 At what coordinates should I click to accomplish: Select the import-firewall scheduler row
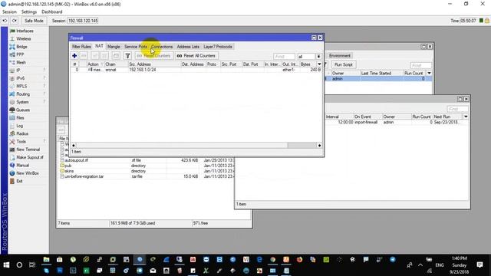click(x=397, y=123)
